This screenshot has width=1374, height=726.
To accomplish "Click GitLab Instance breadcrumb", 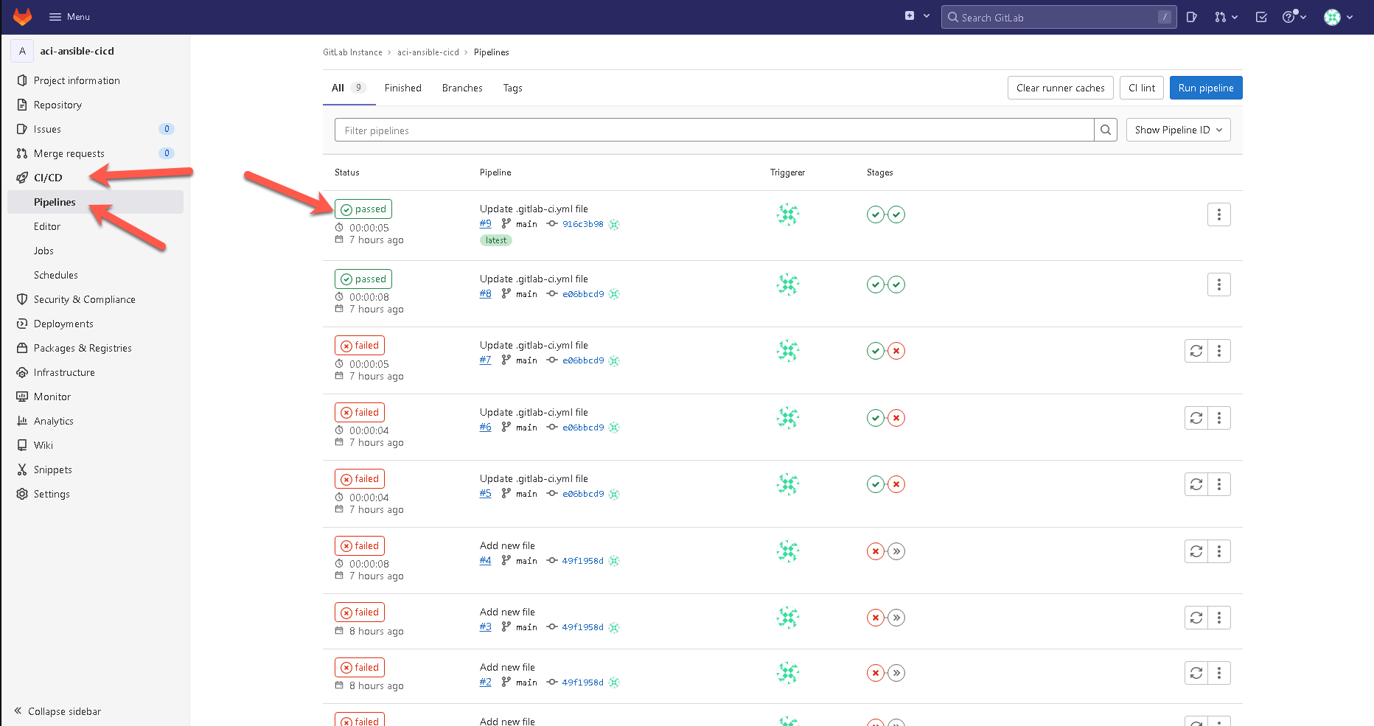I will click(352, 52).
